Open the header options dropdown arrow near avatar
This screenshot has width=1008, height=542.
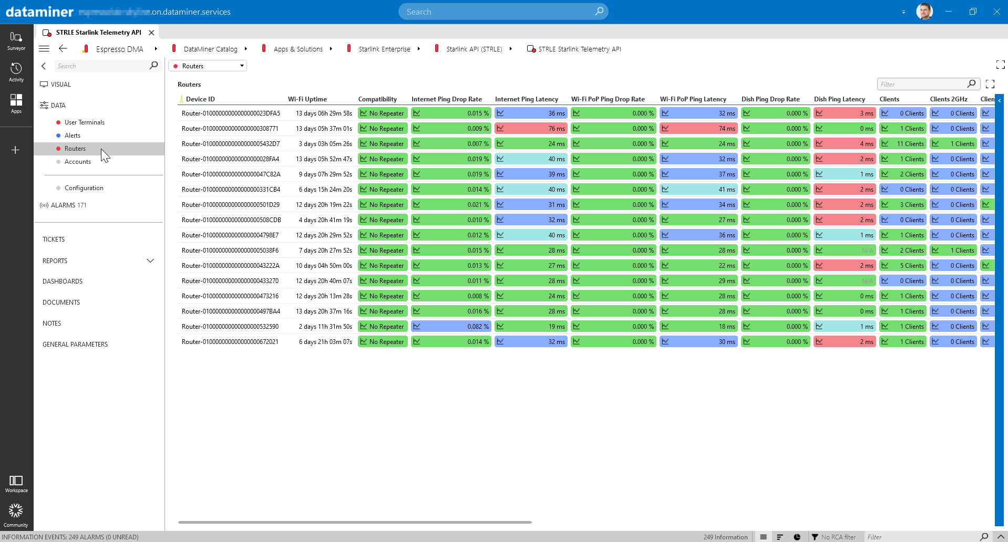click(x=904, y=12)
